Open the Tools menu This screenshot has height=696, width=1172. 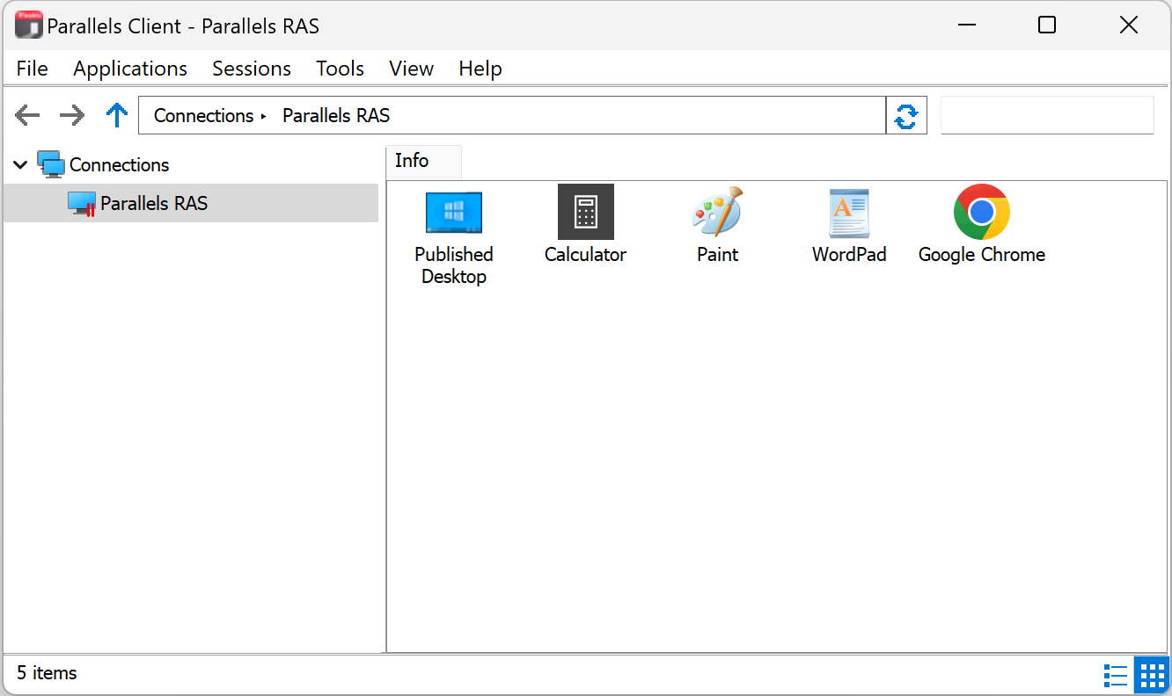[340, 69]
